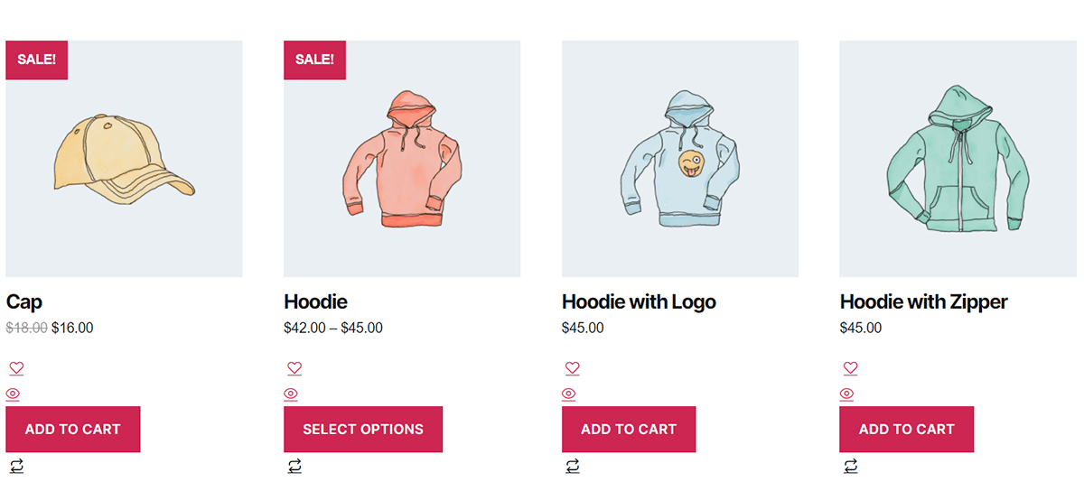Open quick view eye icon for Hoodie

291,394
